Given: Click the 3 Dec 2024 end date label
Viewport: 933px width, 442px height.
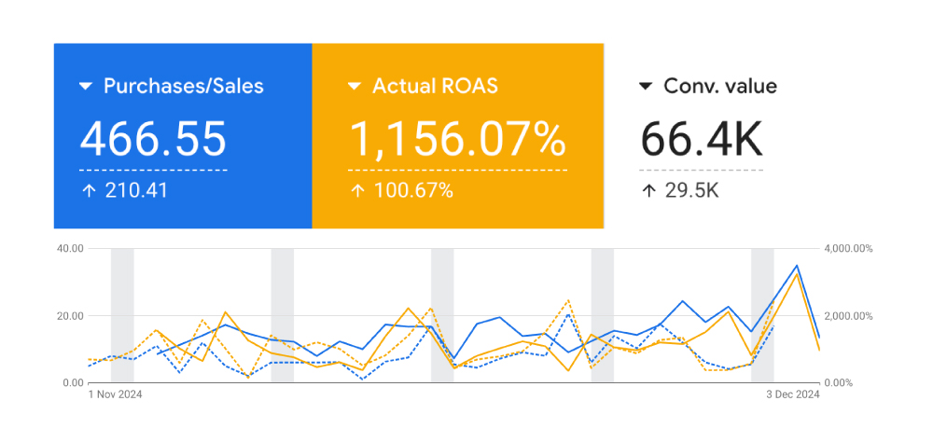Looking at the screenshot, I should [787, 394].
